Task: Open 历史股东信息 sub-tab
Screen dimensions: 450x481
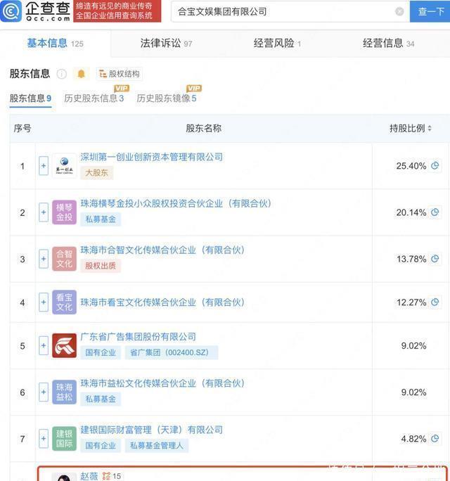Action: [x=94, y=98]
